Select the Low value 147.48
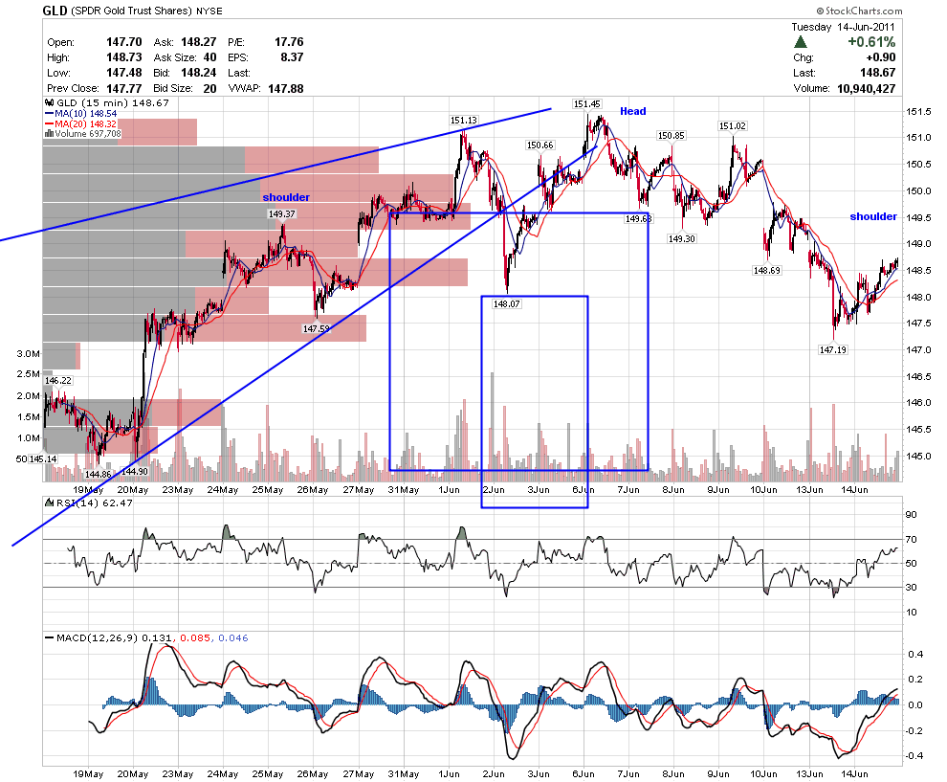 tap(123, 73)
